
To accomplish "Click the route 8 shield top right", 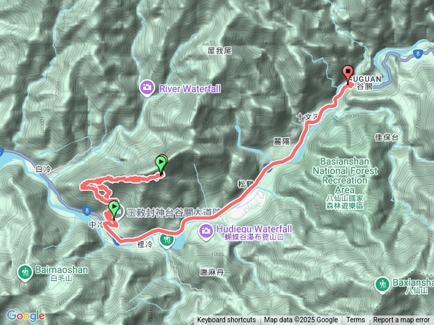I will tap(418, 53).
